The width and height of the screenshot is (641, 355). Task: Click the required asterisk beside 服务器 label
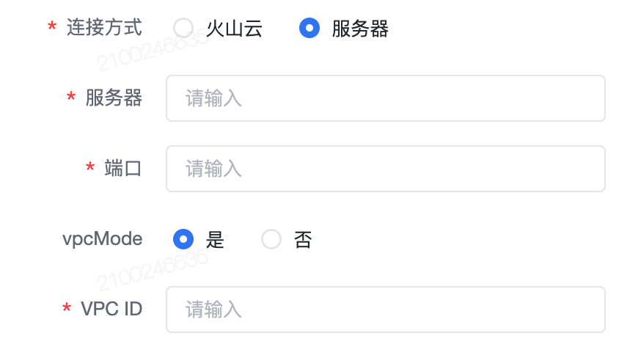[71, 98]
